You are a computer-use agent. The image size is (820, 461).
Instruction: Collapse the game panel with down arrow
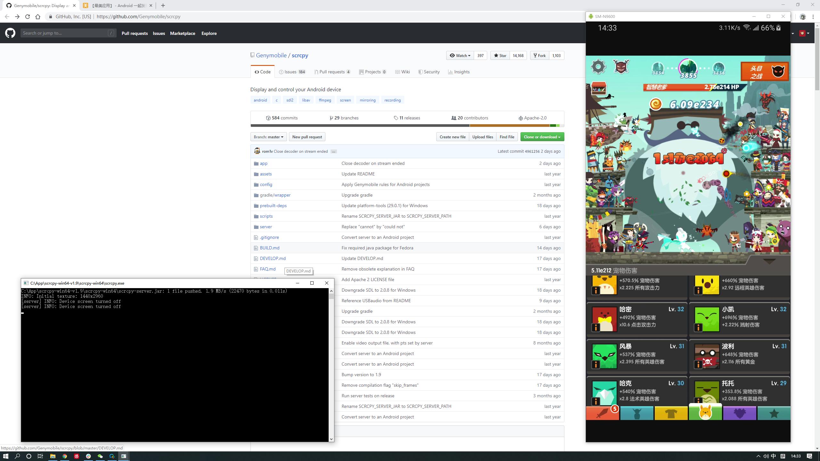coord(769,261)
